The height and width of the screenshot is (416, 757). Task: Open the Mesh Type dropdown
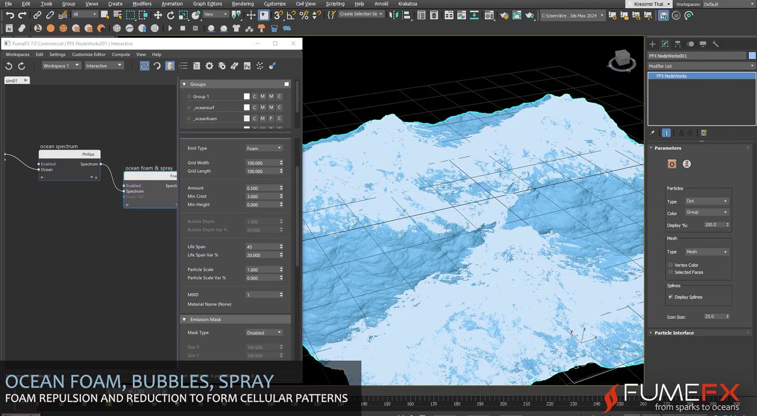(707, 252)
